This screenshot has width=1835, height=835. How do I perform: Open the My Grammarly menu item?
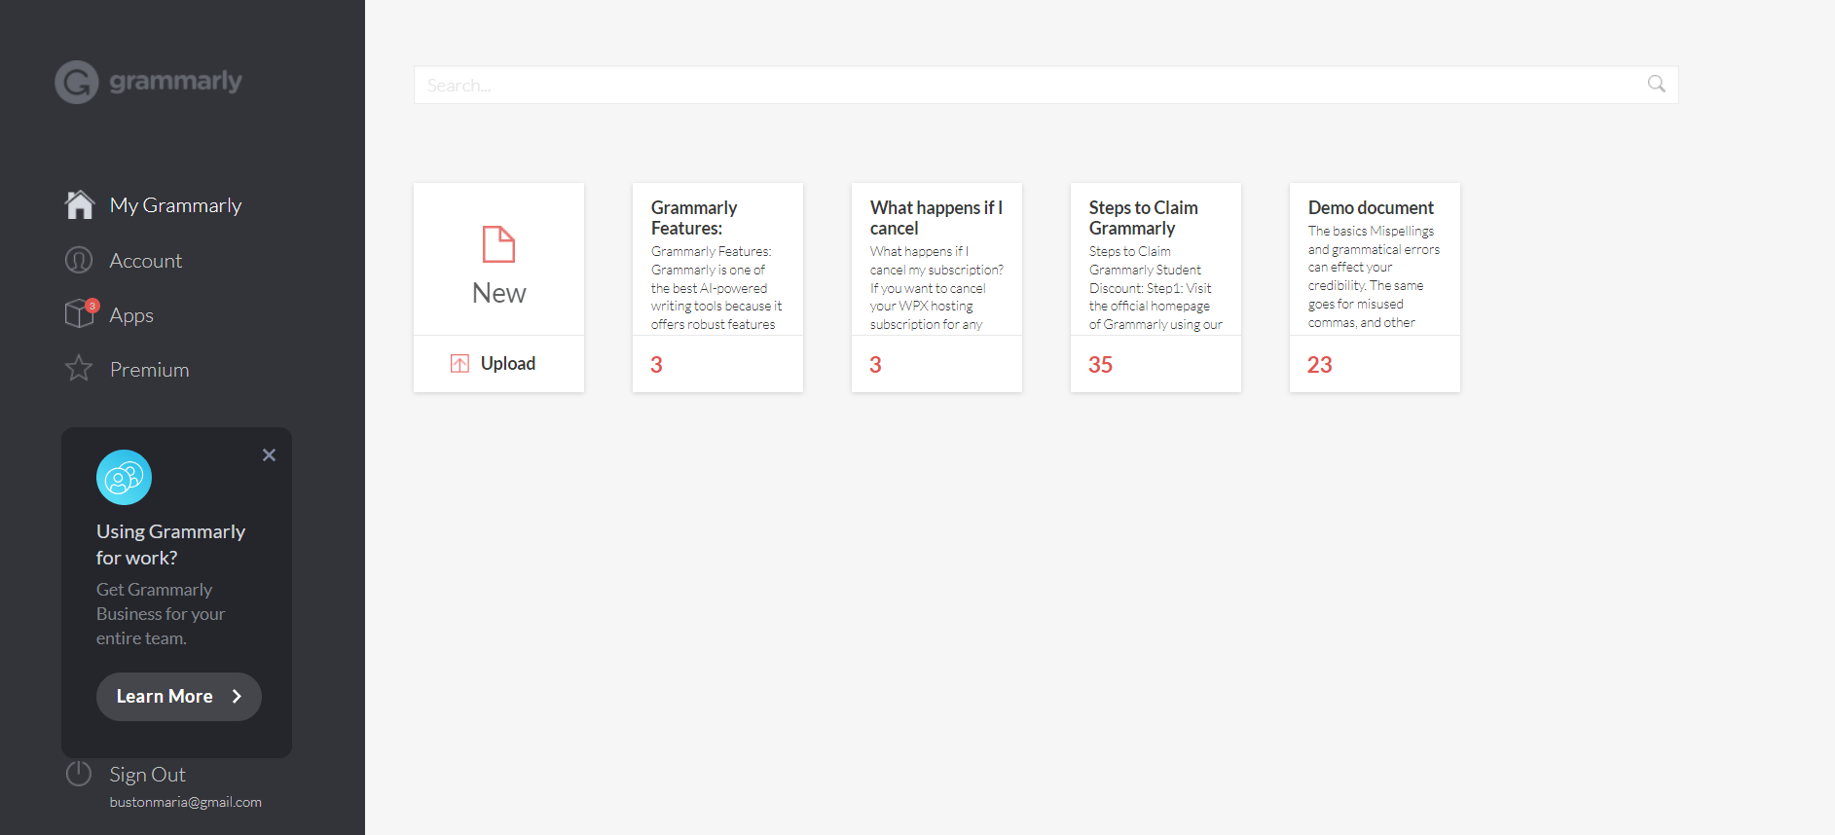[175, 205]
